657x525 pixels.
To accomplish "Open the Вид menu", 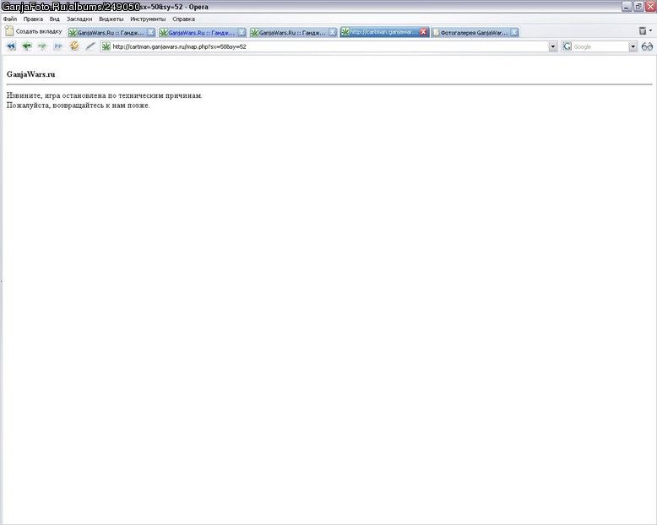I will [x=55, y=19].
